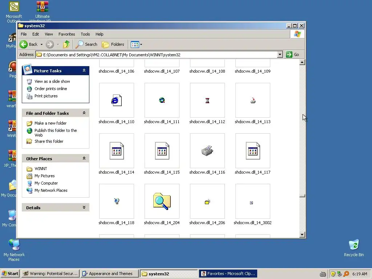Click View as a slide show
The image size is (372, 279).
(x=52, y=81)
